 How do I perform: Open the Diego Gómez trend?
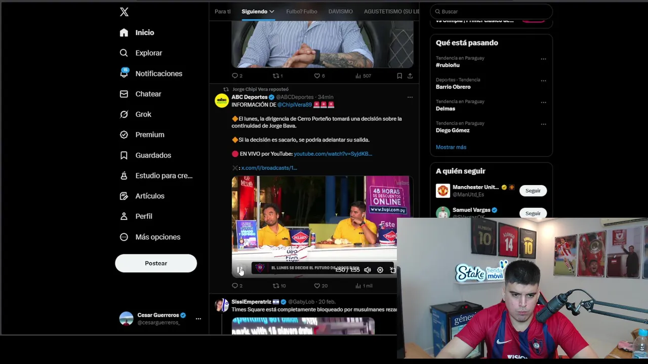click(453, 130)
